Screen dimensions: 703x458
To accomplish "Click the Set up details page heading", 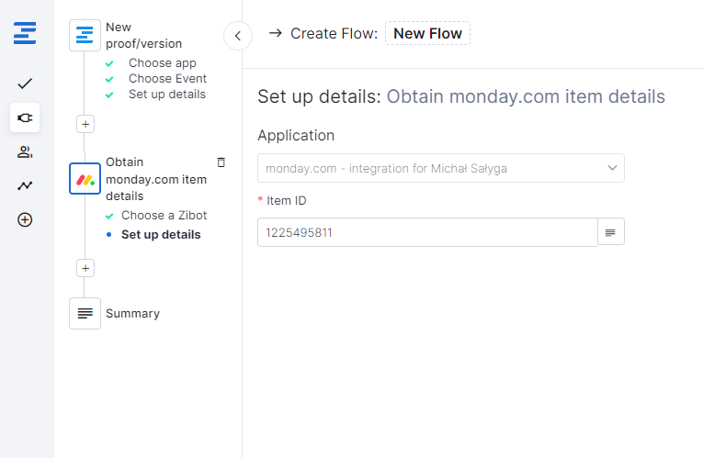I will click(461, 96).
